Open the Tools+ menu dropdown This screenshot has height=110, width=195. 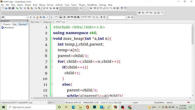[x=74, y=5]
